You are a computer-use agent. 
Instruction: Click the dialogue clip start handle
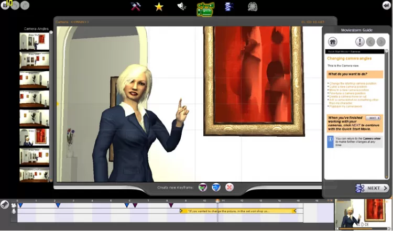181,211
